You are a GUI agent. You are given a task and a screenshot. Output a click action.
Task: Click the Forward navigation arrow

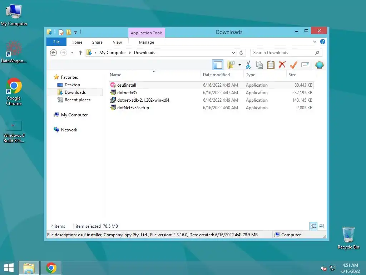(x=64, y=53)
